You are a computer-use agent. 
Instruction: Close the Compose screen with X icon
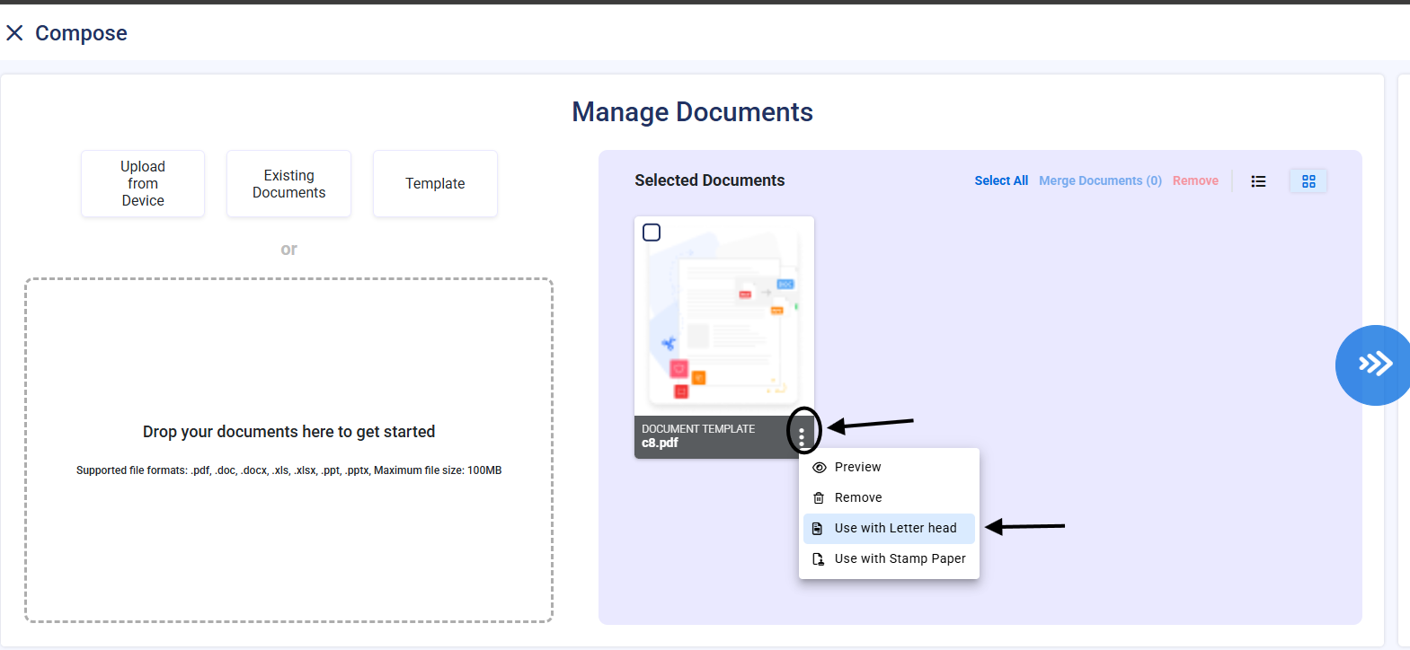14,33
